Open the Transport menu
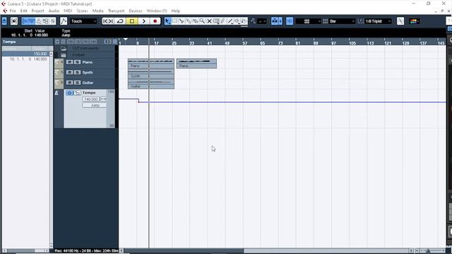Viewport: 452px width, 254px height. click(x=116, y=11)
